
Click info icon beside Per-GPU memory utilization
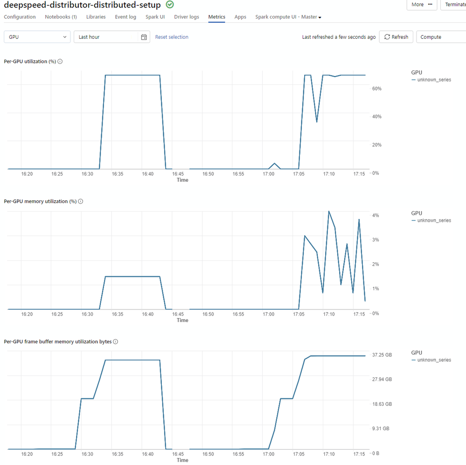pos(80,201)
